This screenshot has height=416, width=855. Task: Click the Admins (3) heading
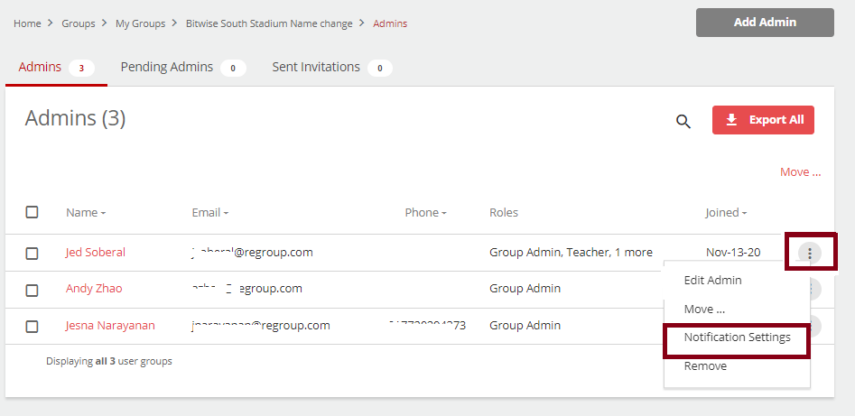coord(75,118)
